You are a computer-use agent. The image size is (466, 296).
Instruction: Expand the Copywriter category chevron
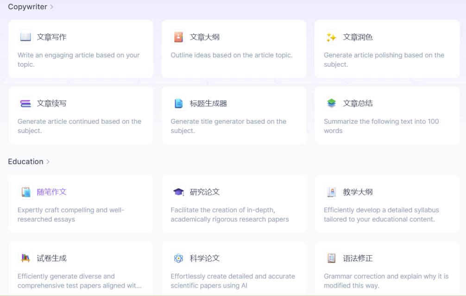(52, 7)
